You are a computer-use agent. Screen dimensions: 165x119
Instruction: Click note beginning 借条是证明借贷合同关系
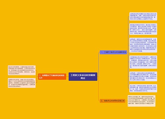point(143,29)
